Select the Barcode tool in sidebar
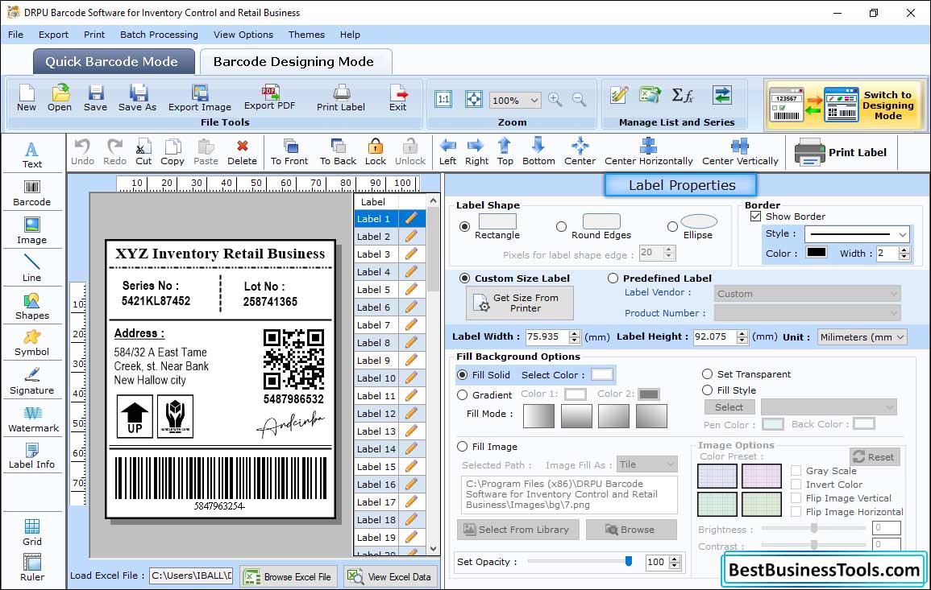Image resolution: width=931 pixels, height=590 pixels. coord(32,193)
